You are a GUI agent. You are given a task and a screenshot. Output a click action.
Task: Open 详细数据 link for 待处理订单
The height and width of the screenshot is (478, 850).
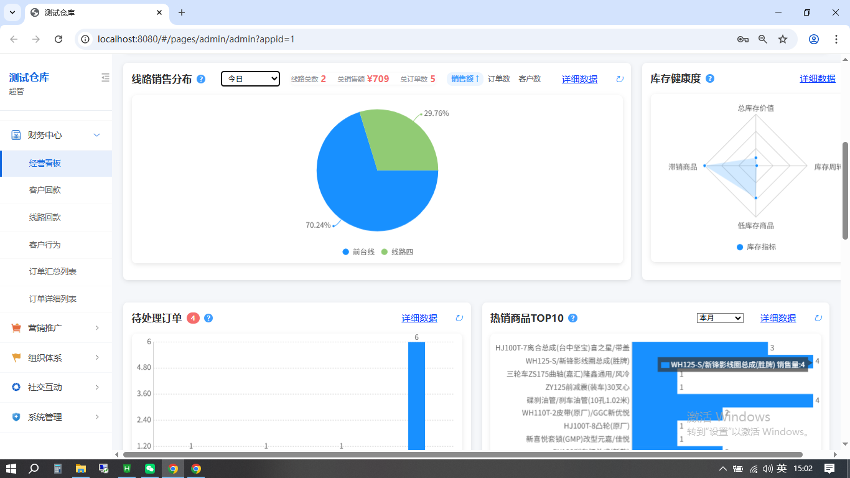pos(419,318)
